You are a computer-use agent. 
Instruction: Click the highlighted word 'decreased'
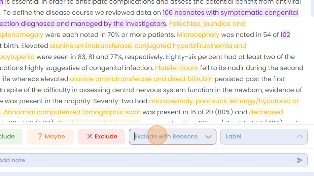266,112
